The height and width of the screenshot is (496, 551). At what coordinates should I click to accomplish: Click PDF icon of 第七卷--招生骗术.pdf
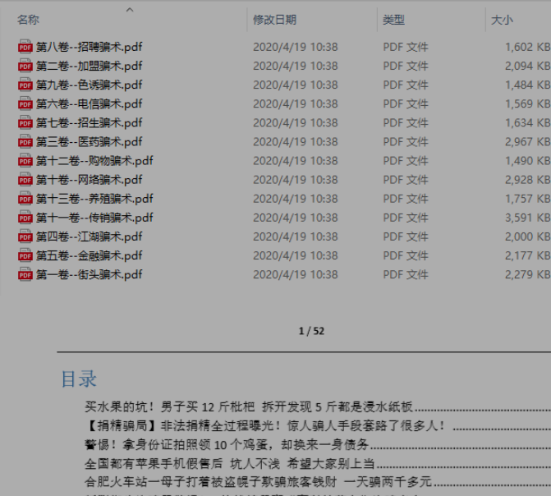coord(25,122)
